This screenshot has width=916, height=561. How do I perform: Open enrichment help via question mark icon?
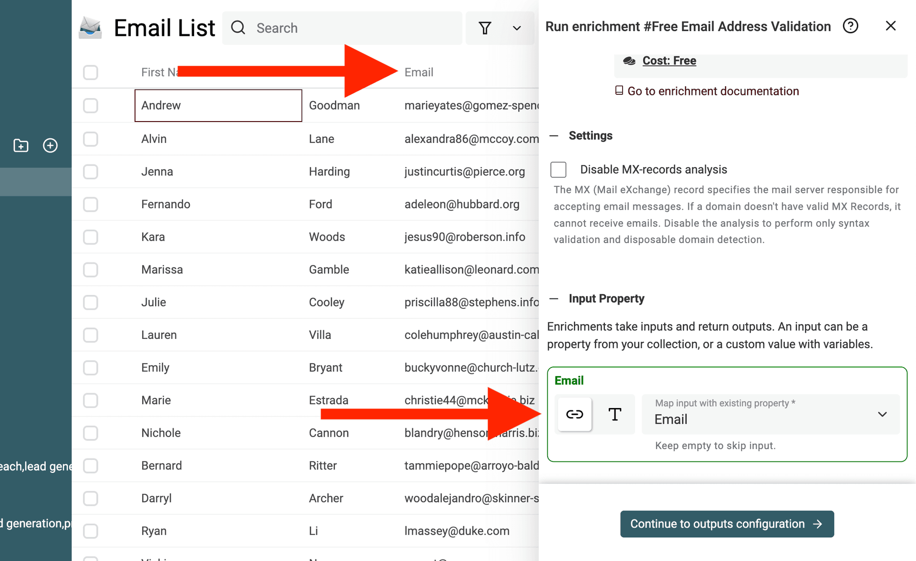point(851,26)
